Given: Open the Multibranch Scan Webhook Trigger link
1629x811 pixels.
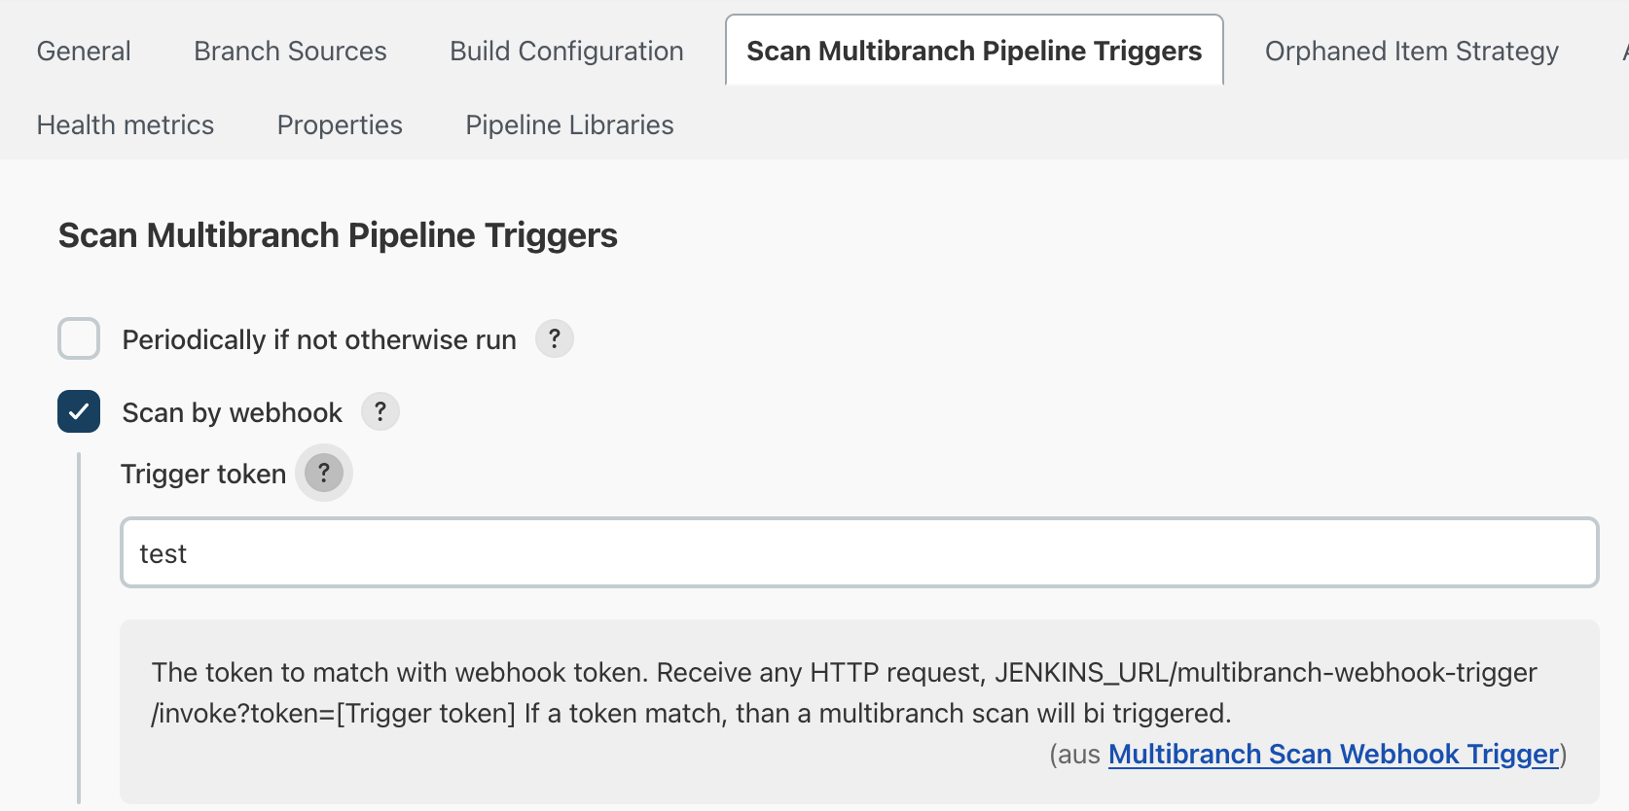Looking at the screenshot, I should tap(1332, 754).
